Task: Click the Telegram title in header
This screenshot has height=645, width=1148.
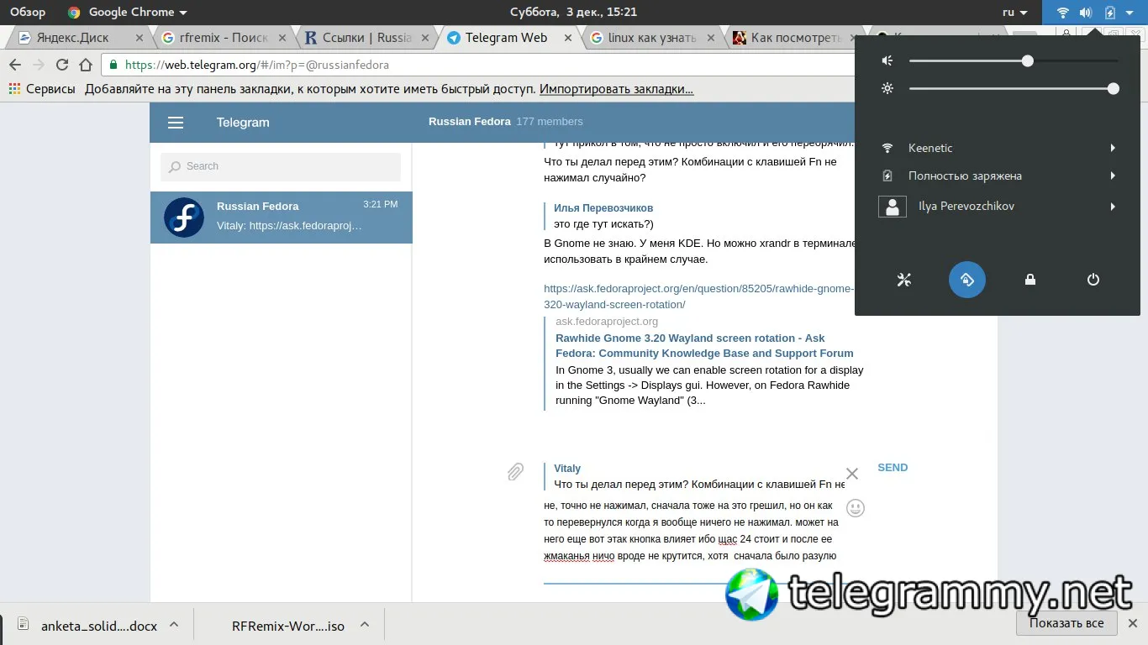Action: [x=243, y=123]
